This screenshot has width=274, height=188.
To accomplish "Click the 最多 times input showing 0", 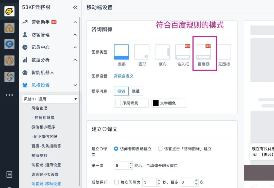I will click(187, 182).
